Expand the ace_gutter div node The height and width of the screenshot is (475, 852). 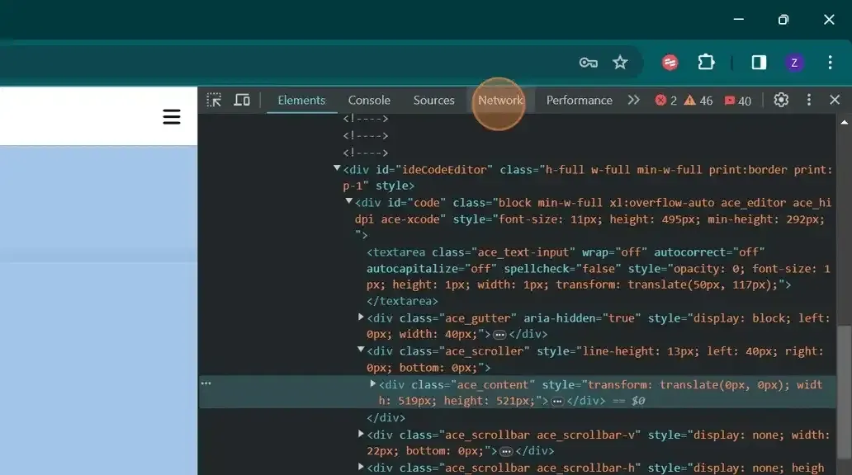tap(361, 317)
